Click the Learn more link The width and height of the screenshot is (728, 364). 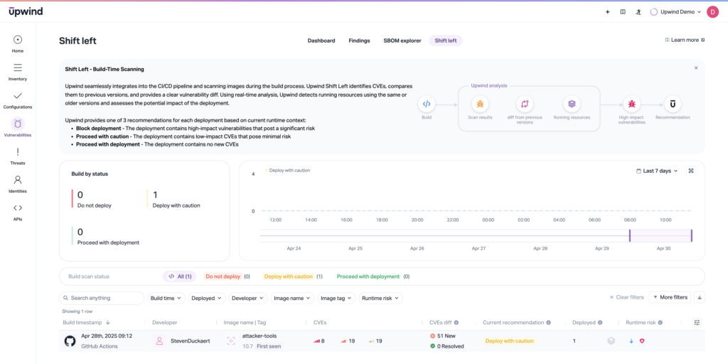coord(684,41)
